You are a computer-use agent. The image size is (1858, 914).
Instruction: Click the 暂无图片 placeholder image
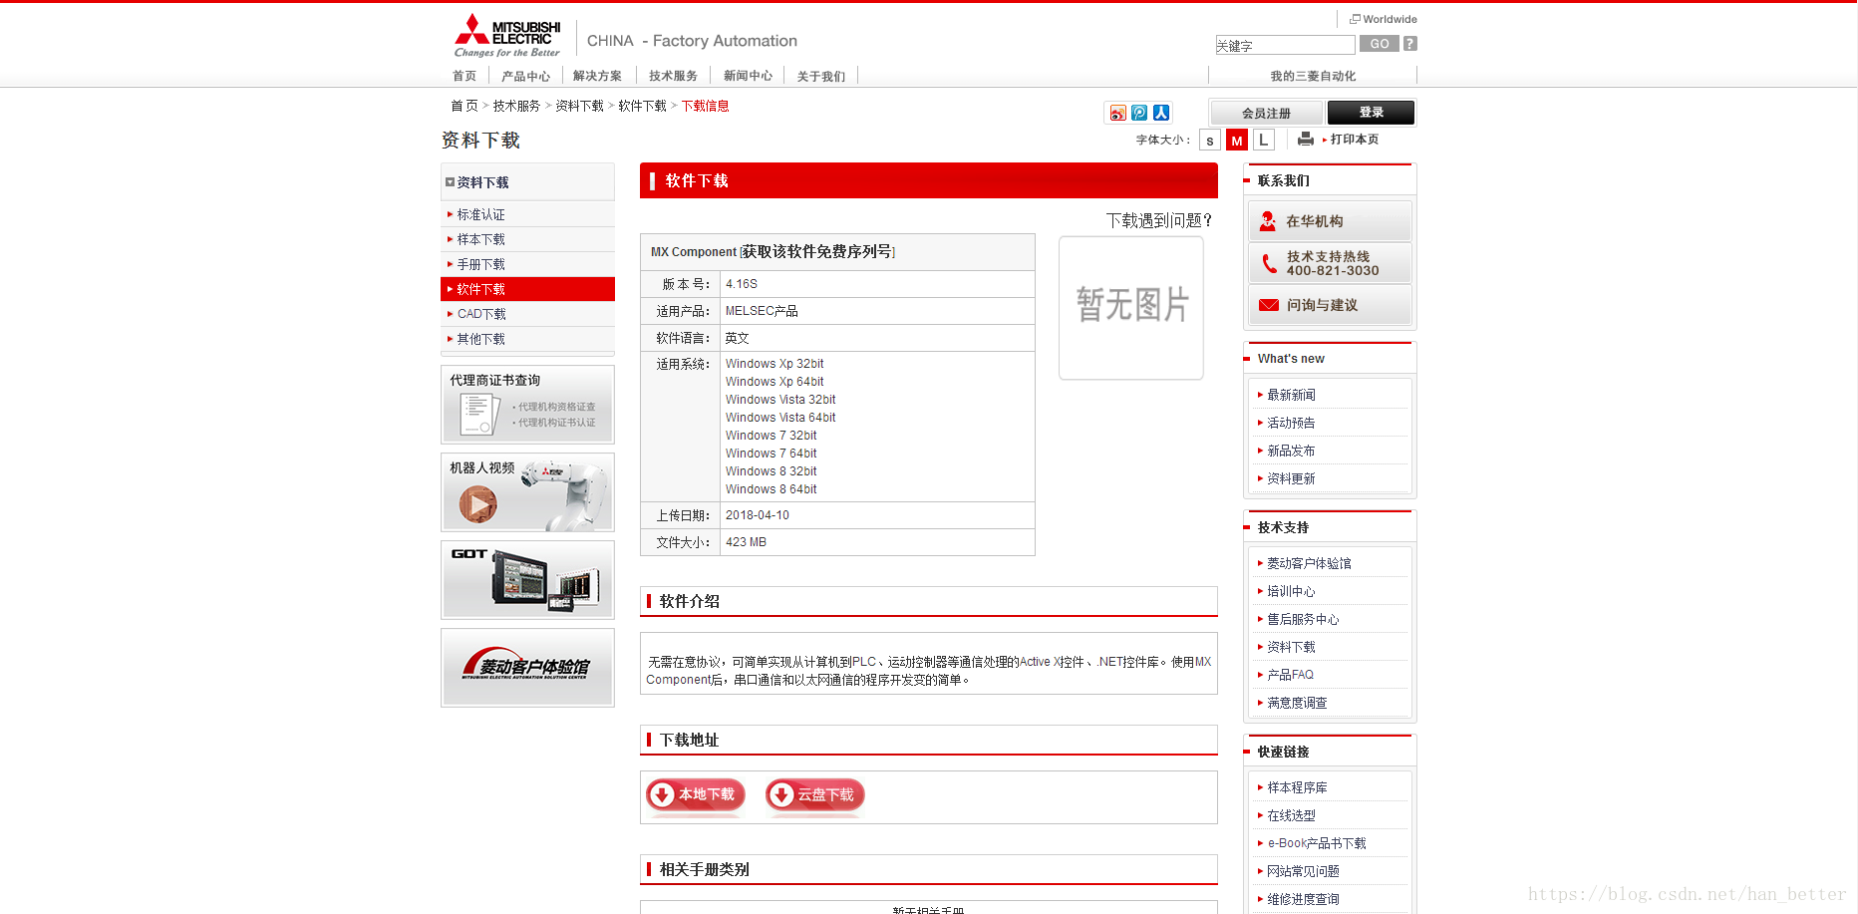[x=1131, y=307]
